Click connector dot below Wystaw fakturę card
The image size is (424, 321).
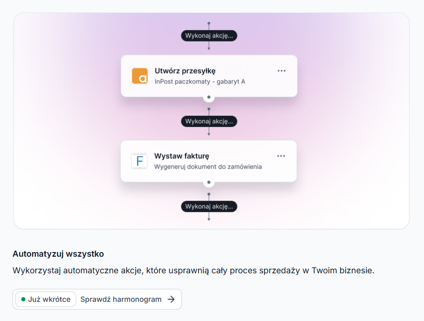point(209,183)
